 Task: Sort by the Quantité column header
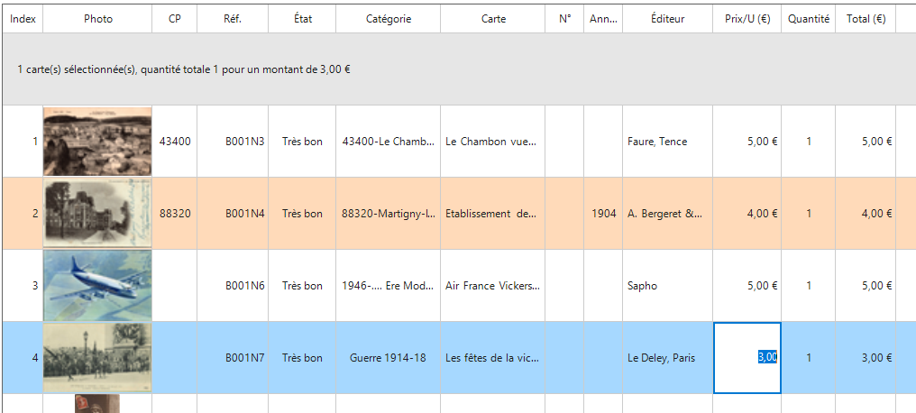808,19
